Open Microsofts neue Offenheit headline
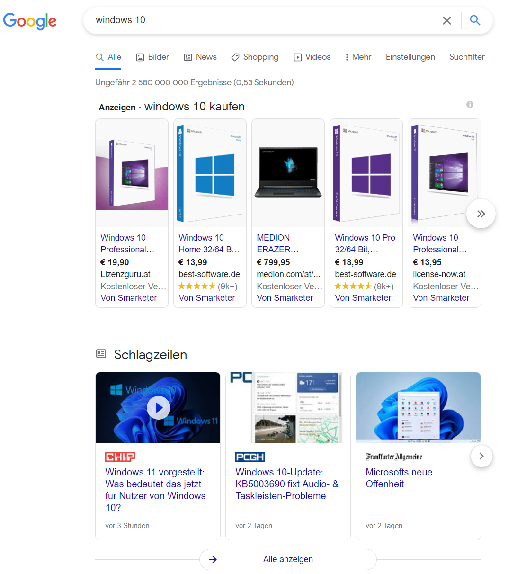Image resolution: width=526 pixels, height=574 pixels. click(x=399, y=478)
